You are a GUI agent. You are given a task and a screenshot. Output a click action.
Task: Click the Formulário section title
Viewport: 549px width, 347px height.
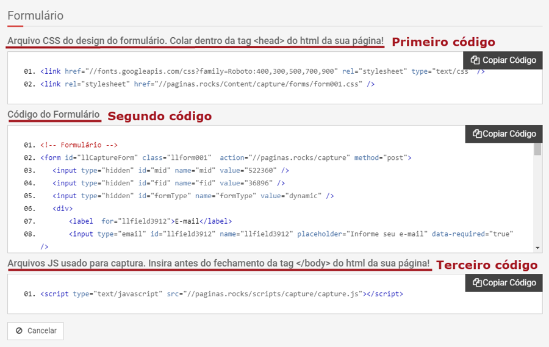(35, 16)
